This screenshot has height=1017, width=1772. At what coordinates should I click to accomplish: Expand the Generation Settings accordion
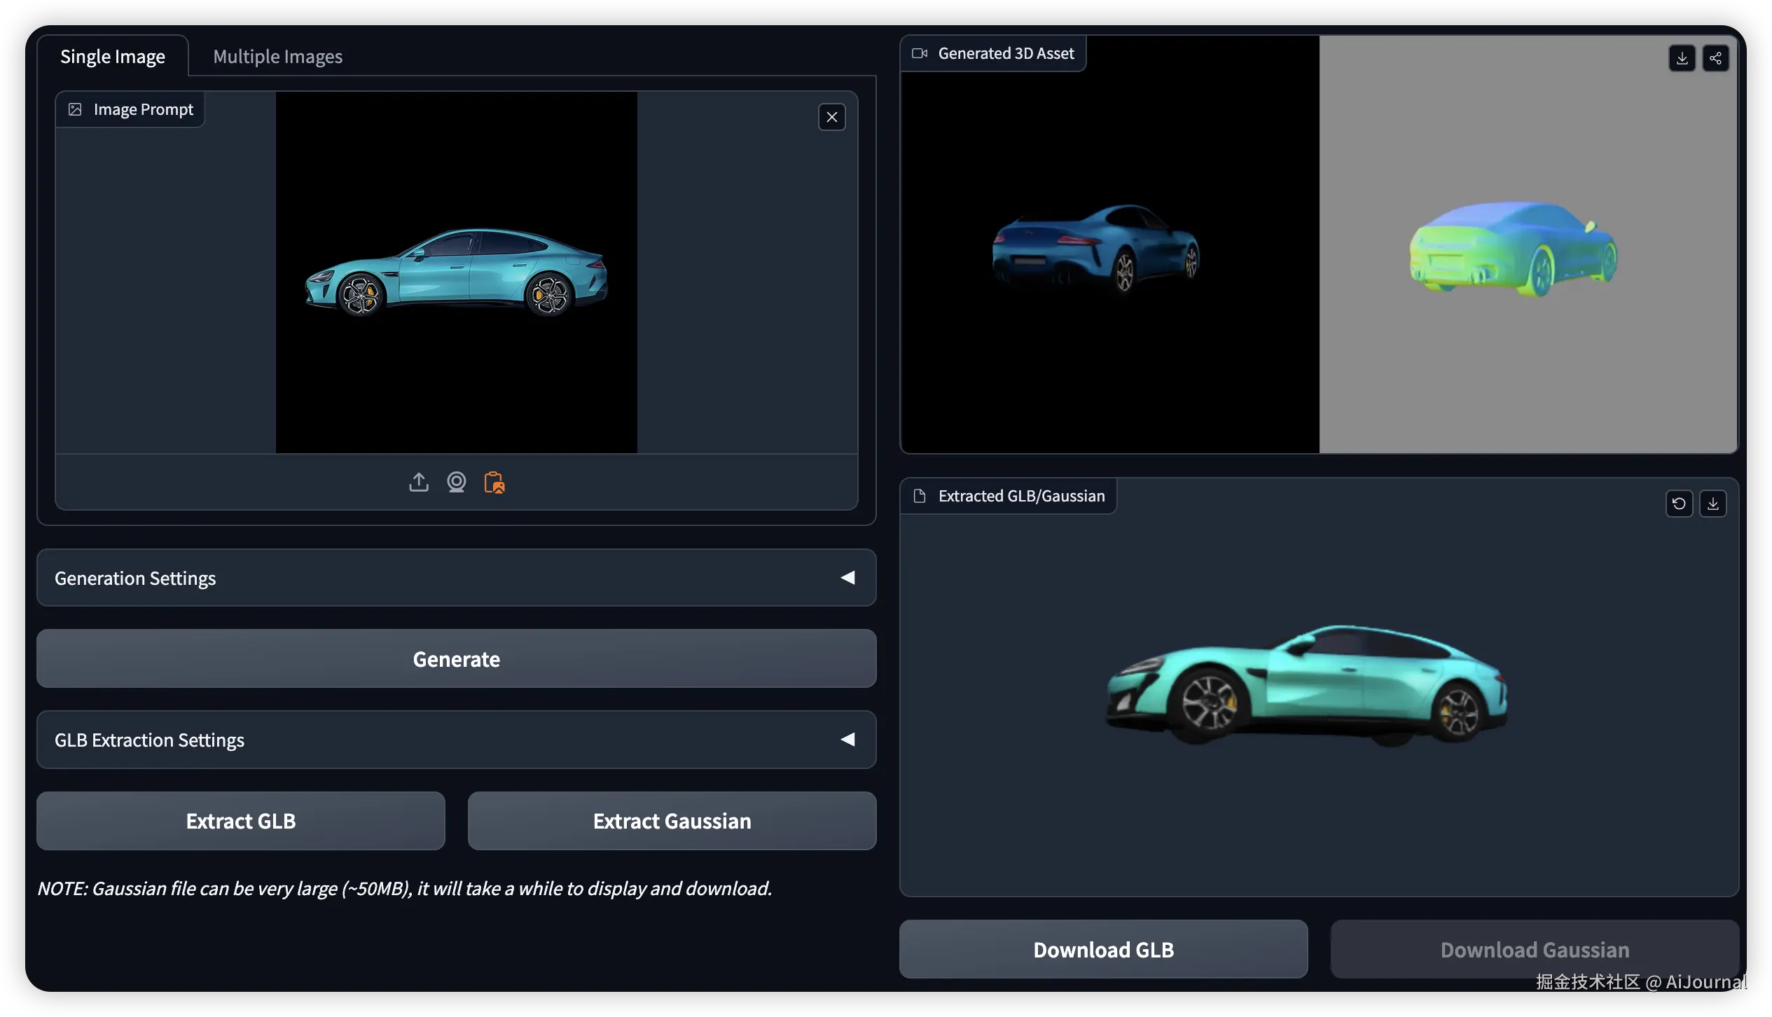coord(135,578)
